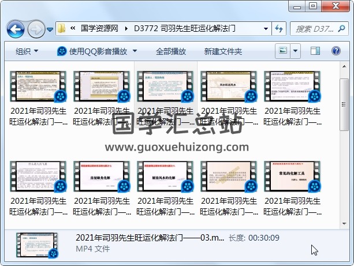
Task: Click 使用QQ影音播放 to play the file
Action: [x=92, y=51]
